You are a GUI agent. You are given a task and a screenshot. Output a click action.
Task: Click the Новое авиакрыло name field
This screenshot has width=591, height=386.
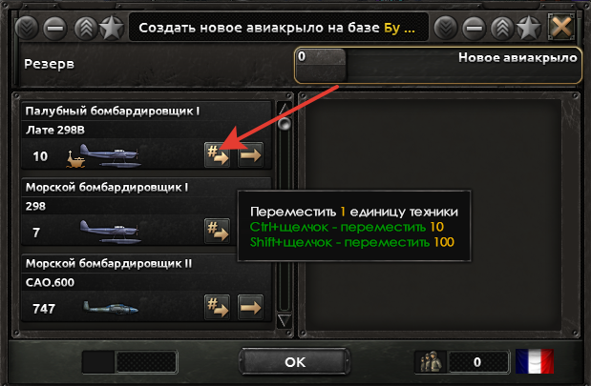coord(438,65)
